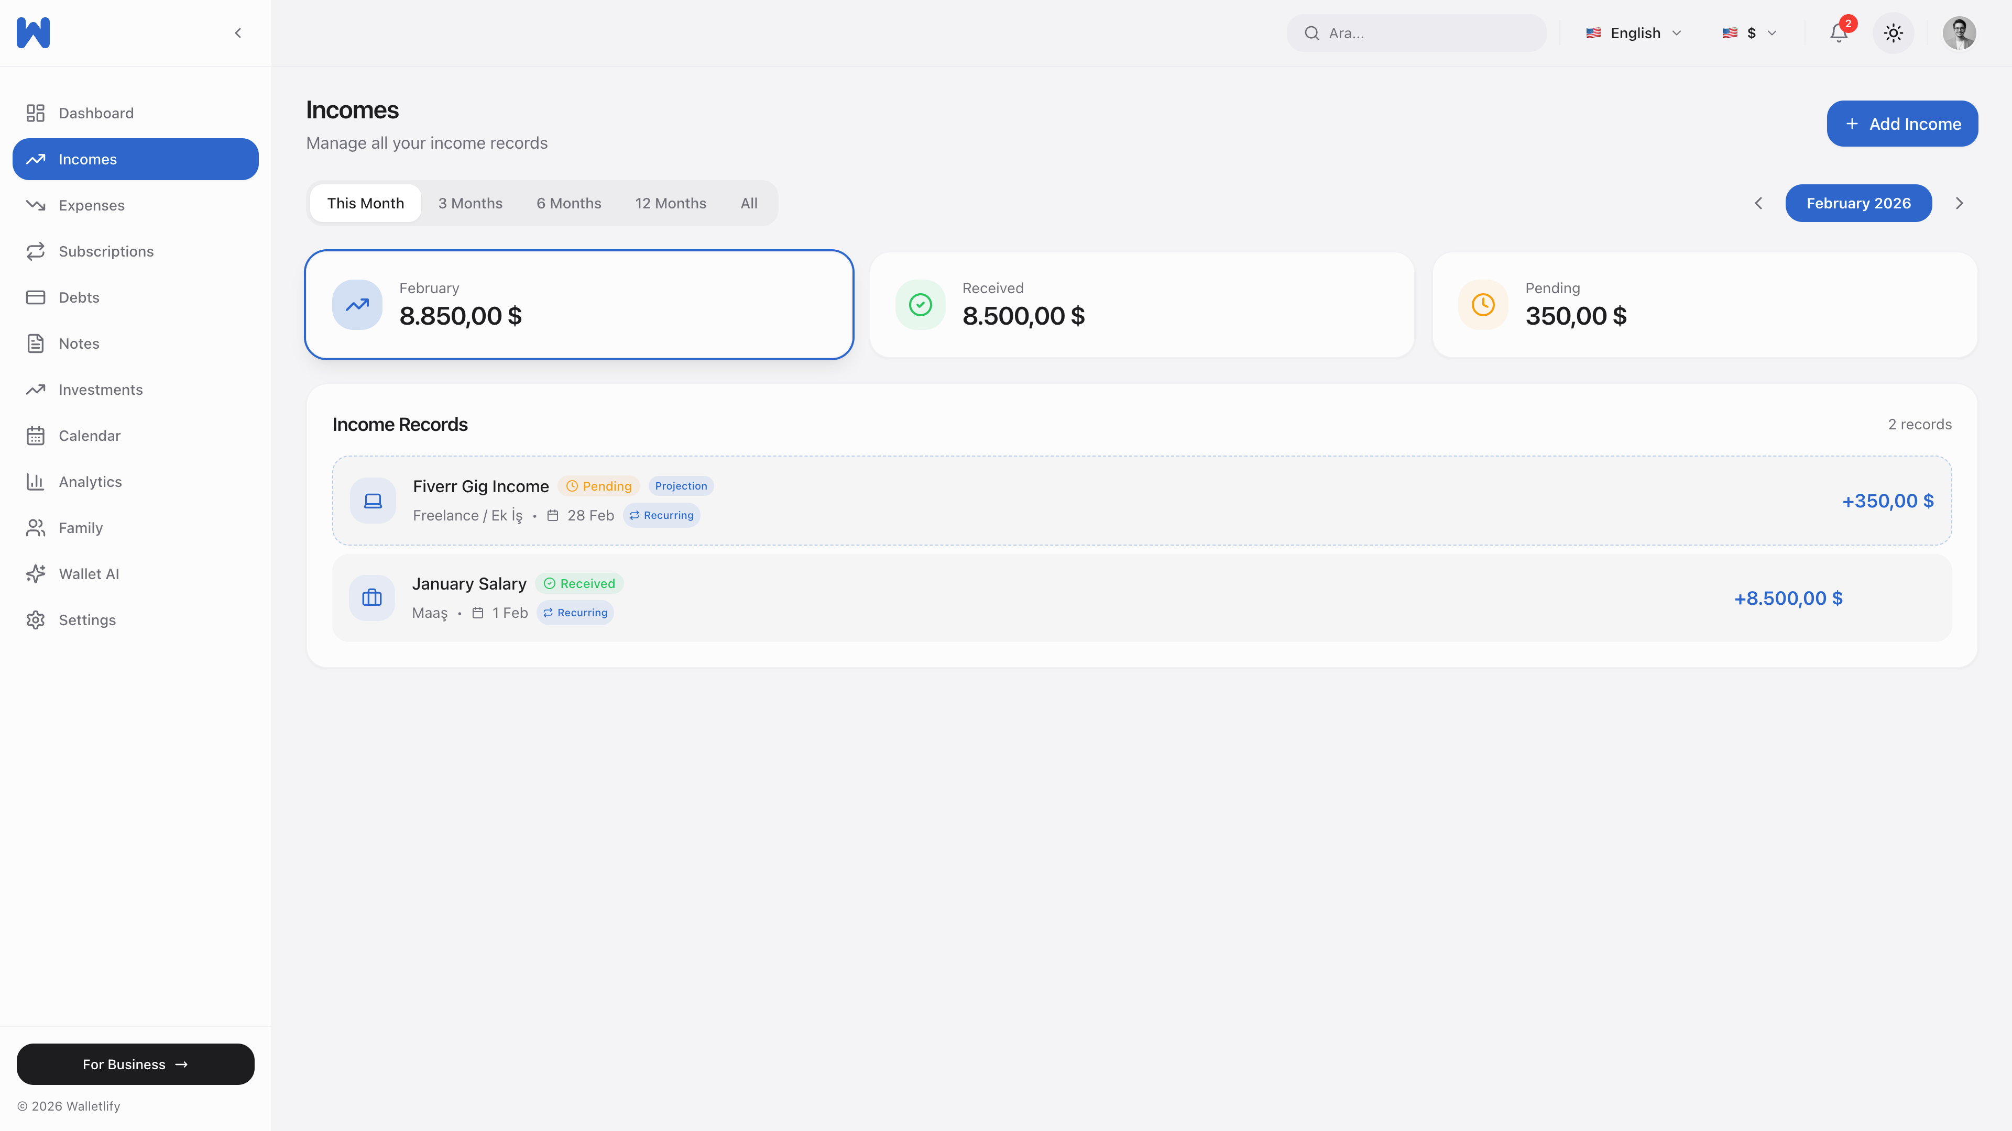Select the All time filter tab

[748, 203]
